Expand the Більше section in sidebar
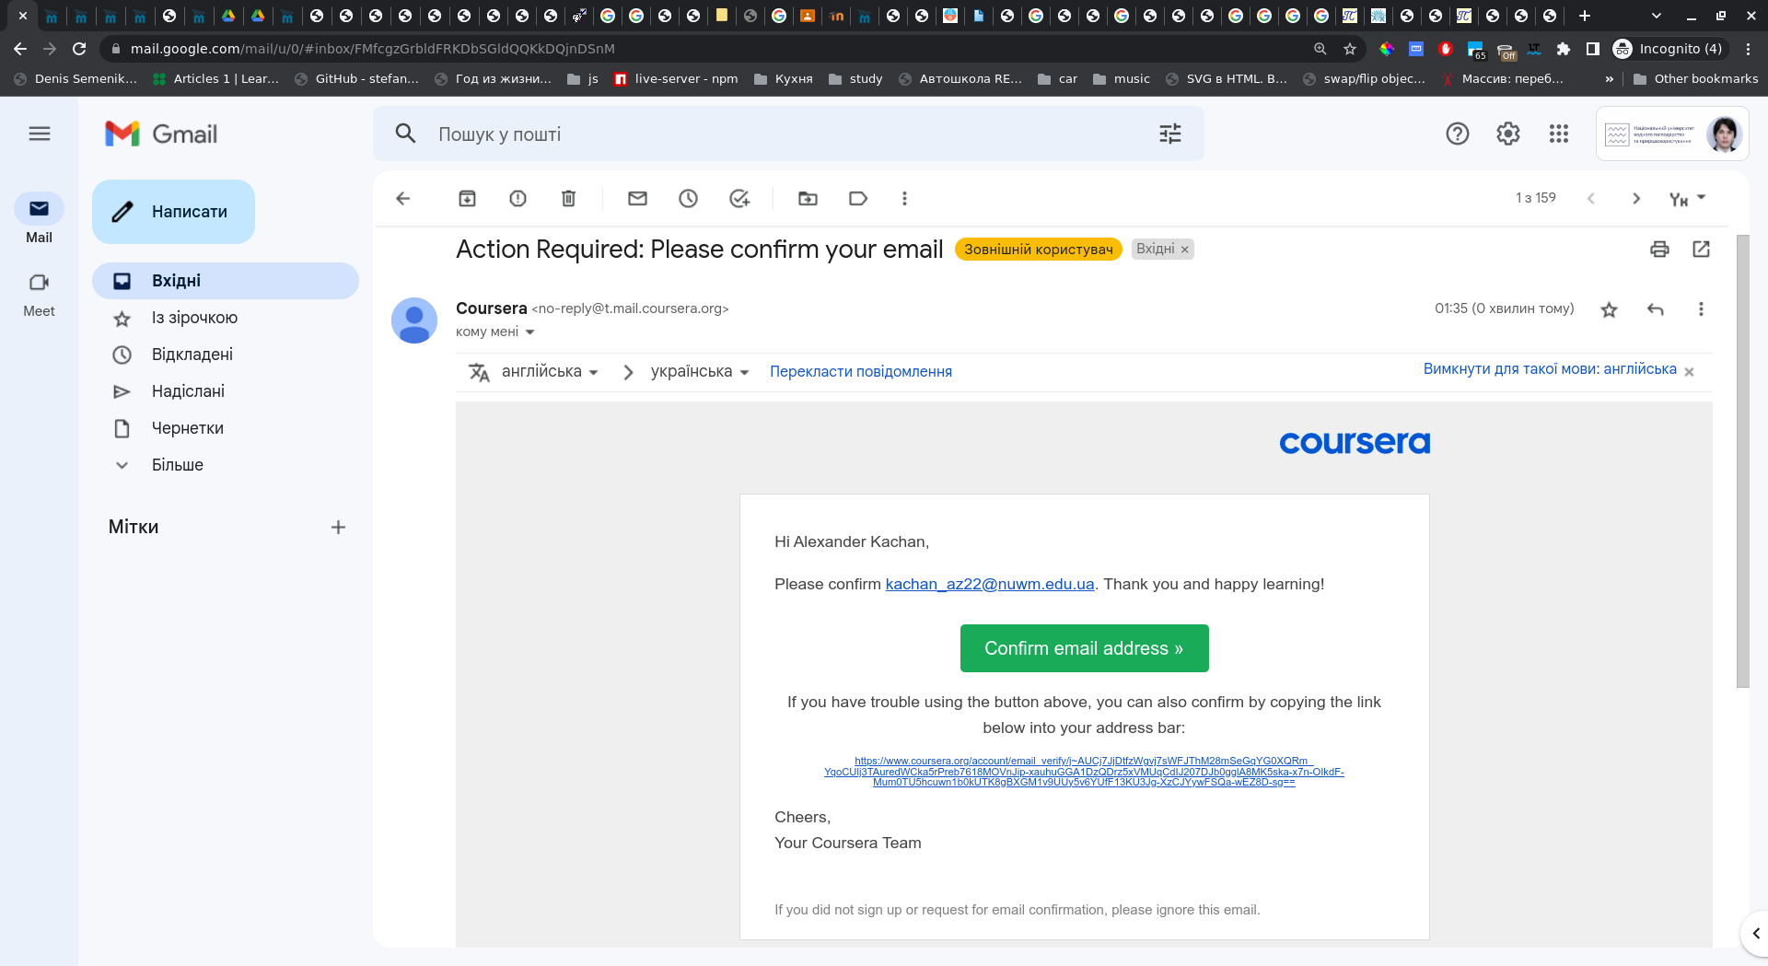 pos(177,465)
